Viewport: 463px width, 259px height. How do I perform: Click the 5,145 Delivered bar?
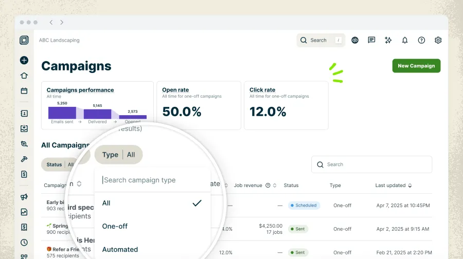[x=97, y=114]
